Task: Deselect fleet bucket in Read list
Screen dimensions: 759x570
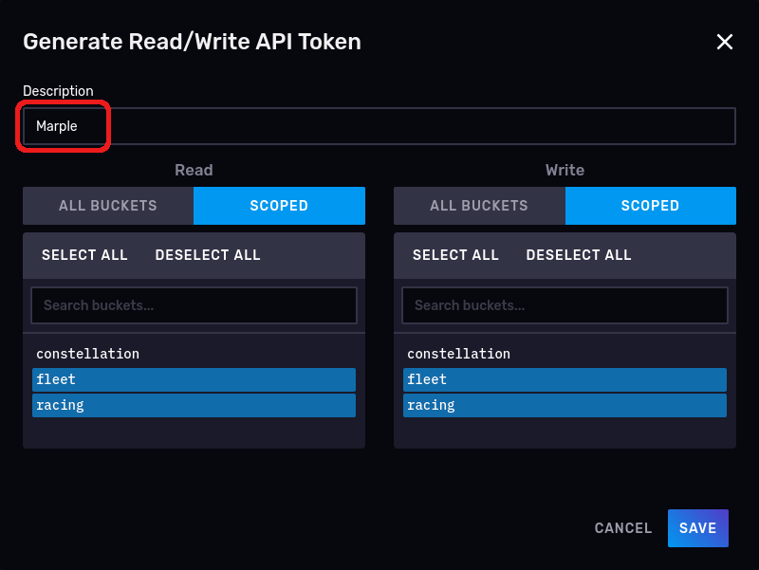Action: 194,379
